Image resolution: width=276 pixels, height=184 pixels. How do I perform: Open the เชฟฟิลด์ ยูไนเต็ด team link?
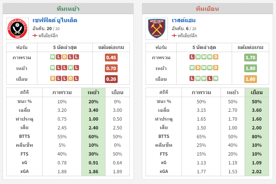click(x=55, y=21)
